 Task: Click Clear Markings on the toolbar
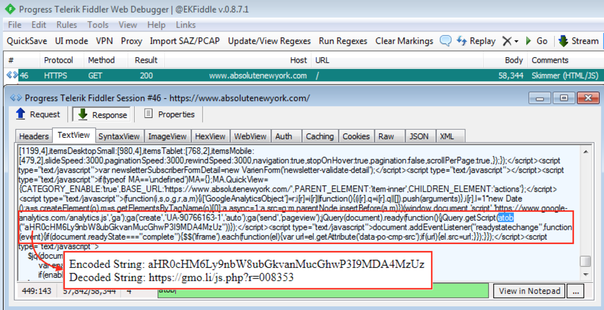coord(404,41)
